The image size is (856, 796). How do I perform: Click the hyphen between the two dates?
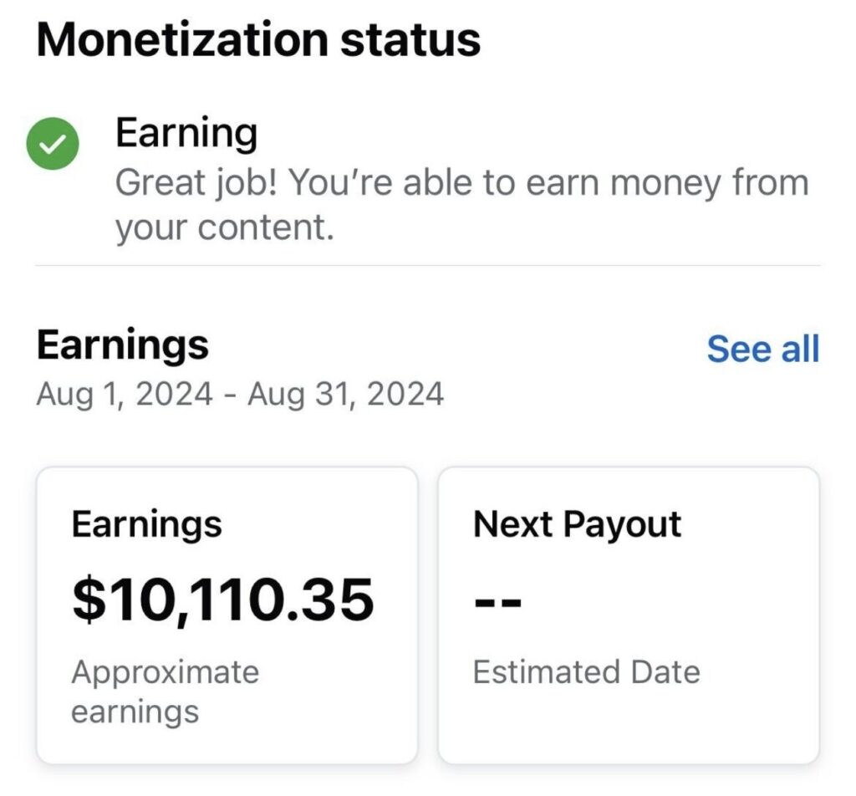click(x=230, y=394)
